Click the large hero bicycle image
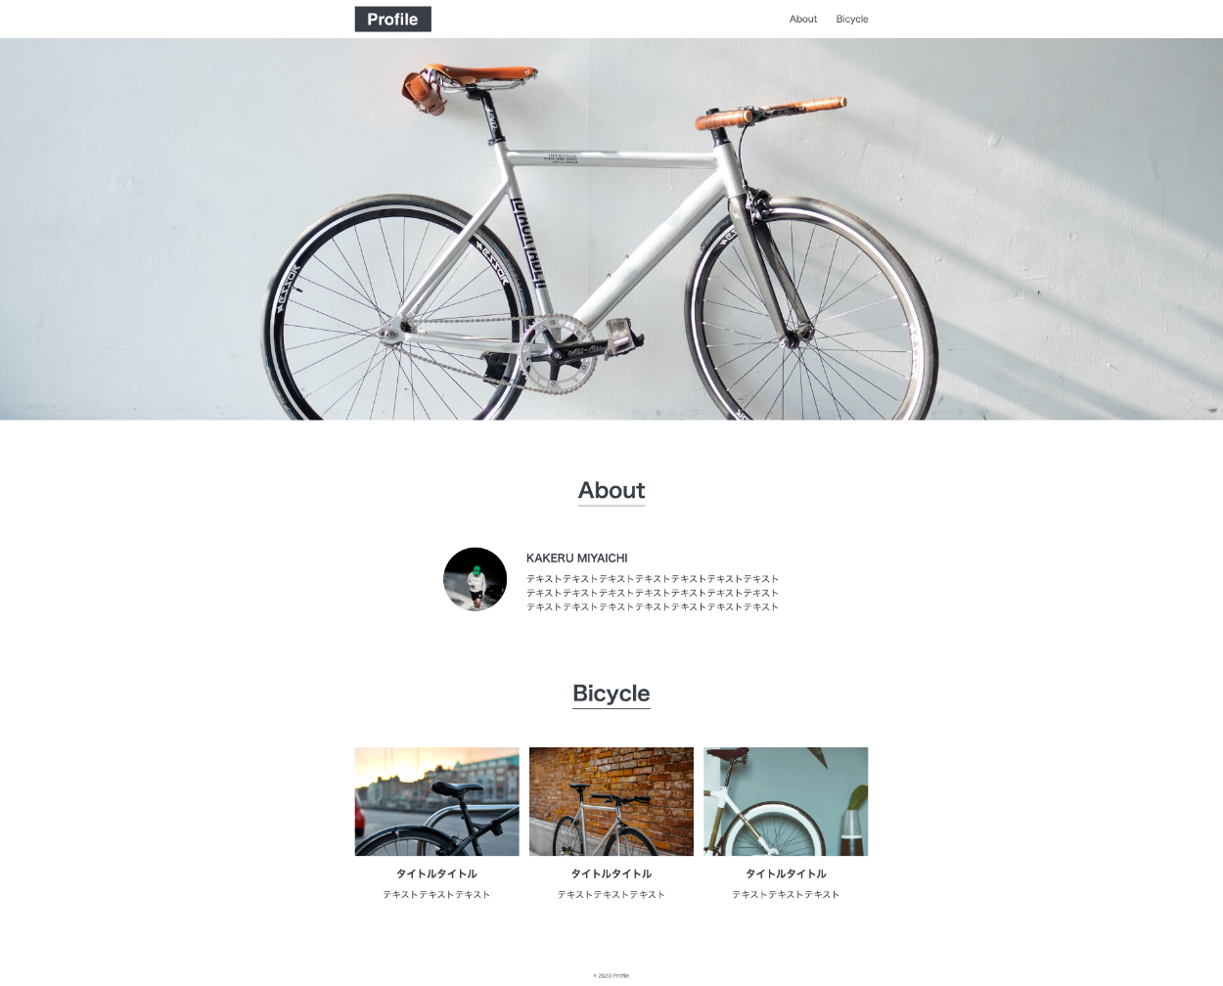The width and height of the screenshot is (1223, 986). point(611,229)
